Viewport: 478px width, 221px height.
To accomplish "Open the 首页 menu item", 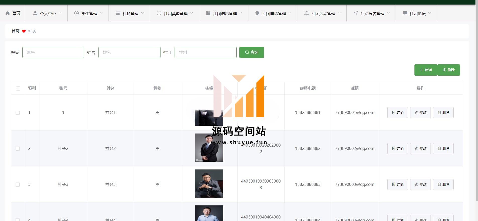I will 13,13.
